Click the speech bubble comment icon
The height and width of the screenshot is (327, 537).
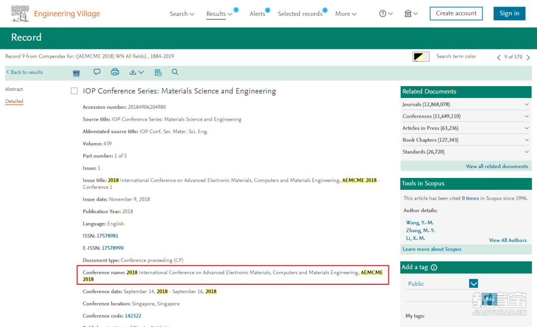pyautogui.click(x=97, y=72)
